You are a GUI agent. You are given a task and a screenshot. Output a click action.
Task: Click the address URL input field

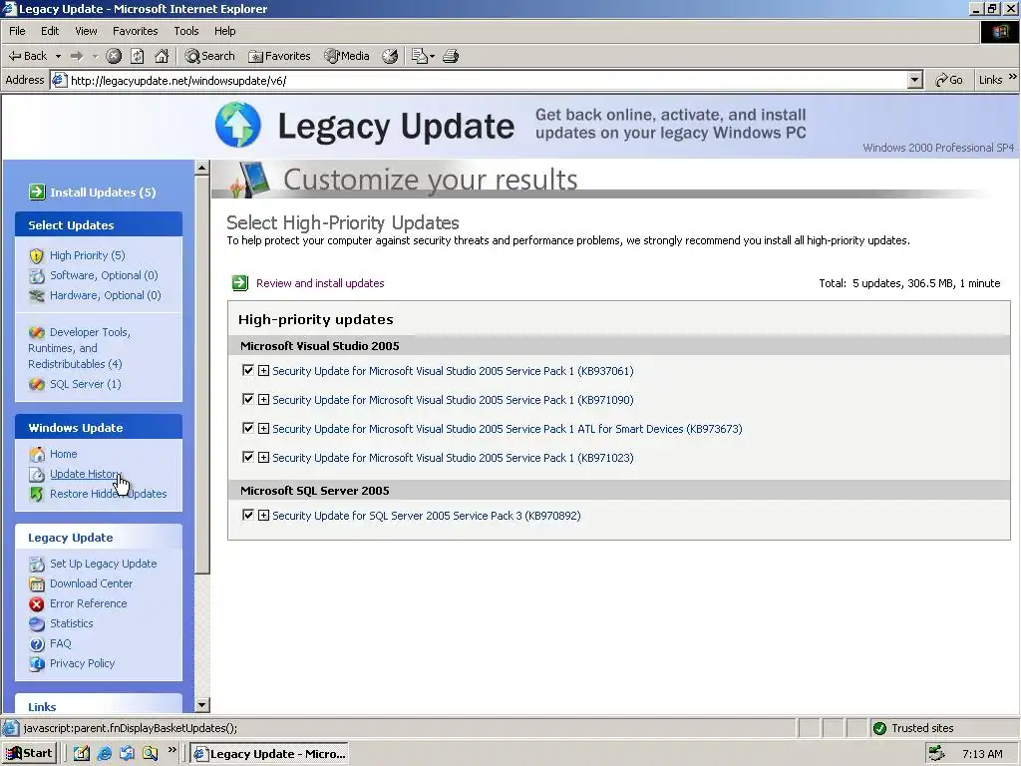pyautogui.click(x=489, y=80)
